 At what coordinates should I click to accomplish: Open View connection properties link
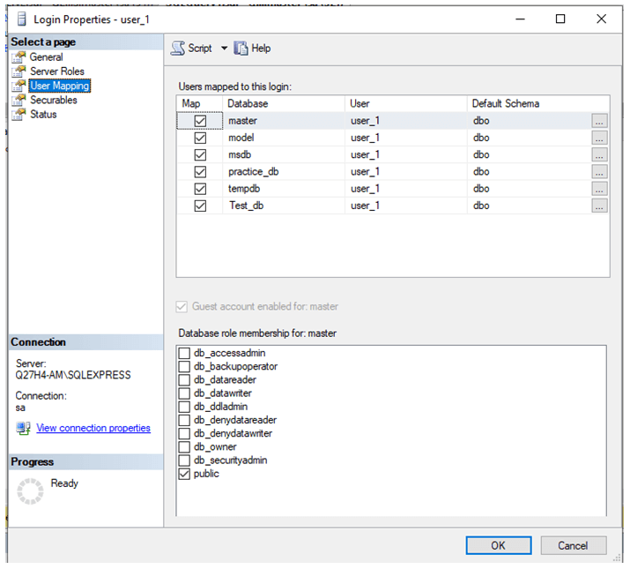[x=93, y=428]
